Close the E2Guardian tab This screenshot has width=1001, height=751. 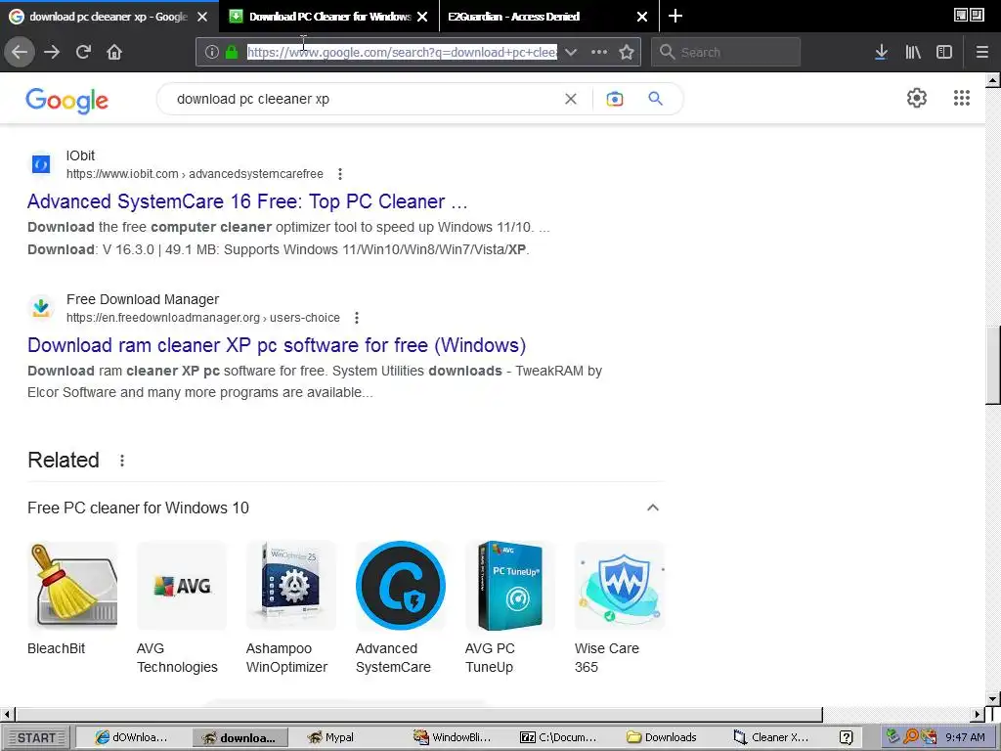tap(642, 17)
